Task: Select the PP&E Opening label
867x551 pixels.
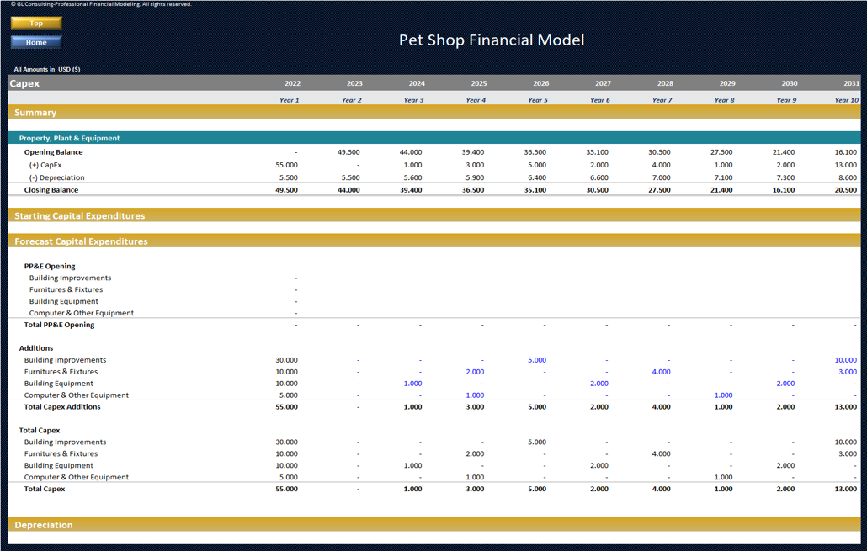Action: tap(50, 266)
